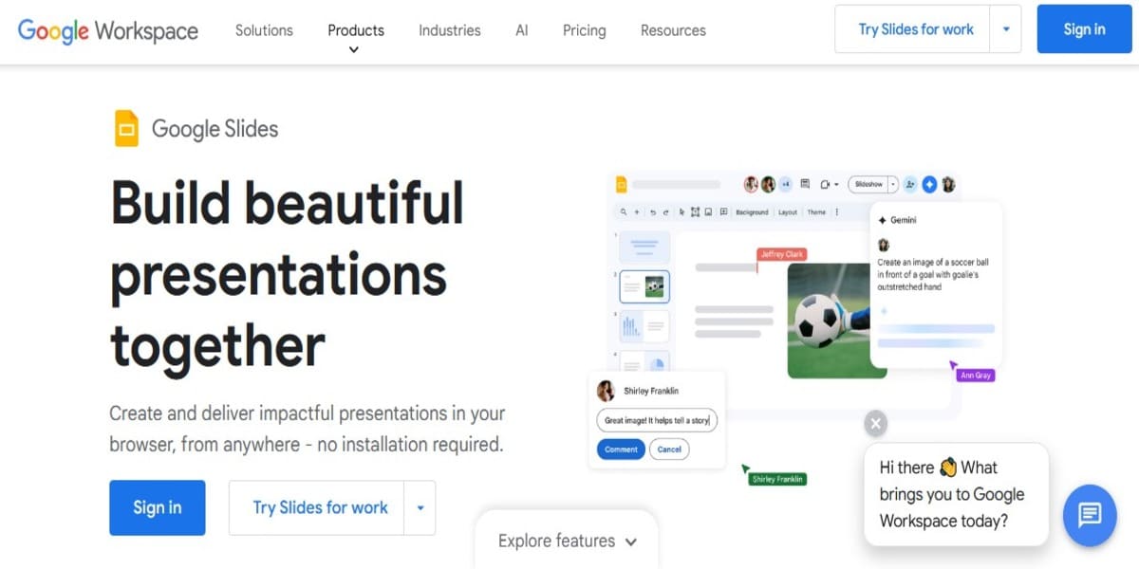
Task: Click the Meet camera icon beside Slideshow
Action: (x=826, y=184)
